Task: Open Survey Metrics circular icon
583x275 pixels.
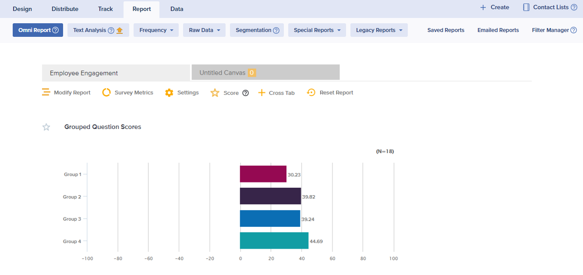Action: (x=106, y=93)
